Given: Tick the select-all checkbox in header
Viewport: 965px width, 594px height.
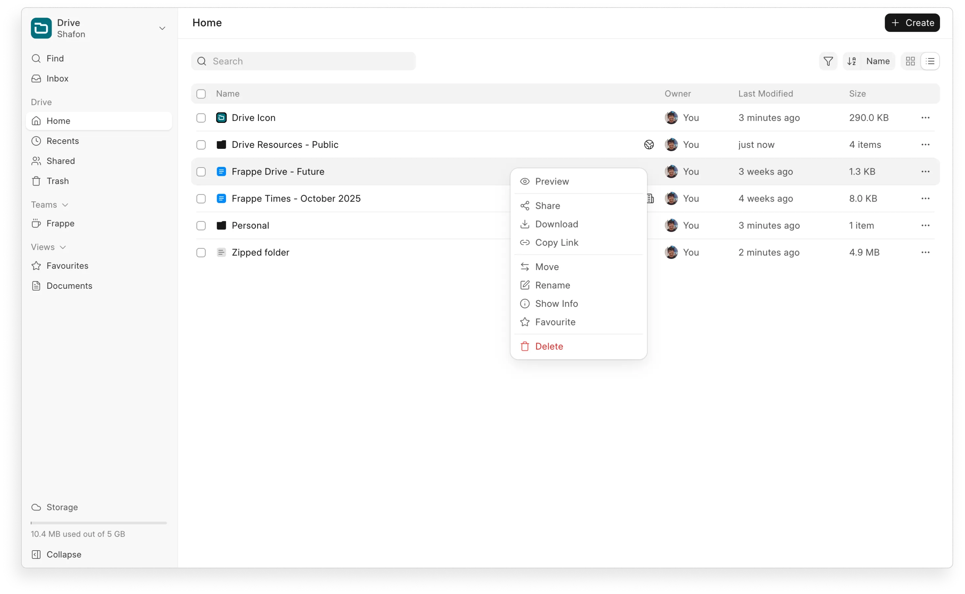Looking at the screenshot, I should pos(201,94).
